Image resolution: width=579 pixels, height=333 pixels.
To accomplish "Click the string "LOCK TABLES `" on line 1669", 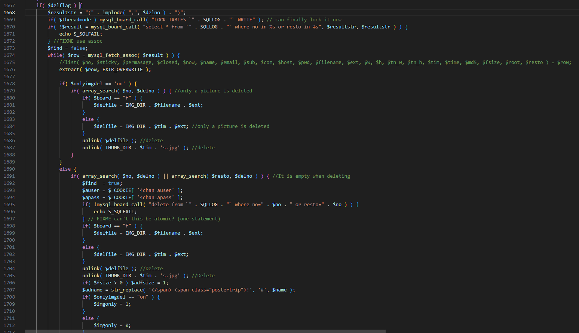I will pos(173,20).
